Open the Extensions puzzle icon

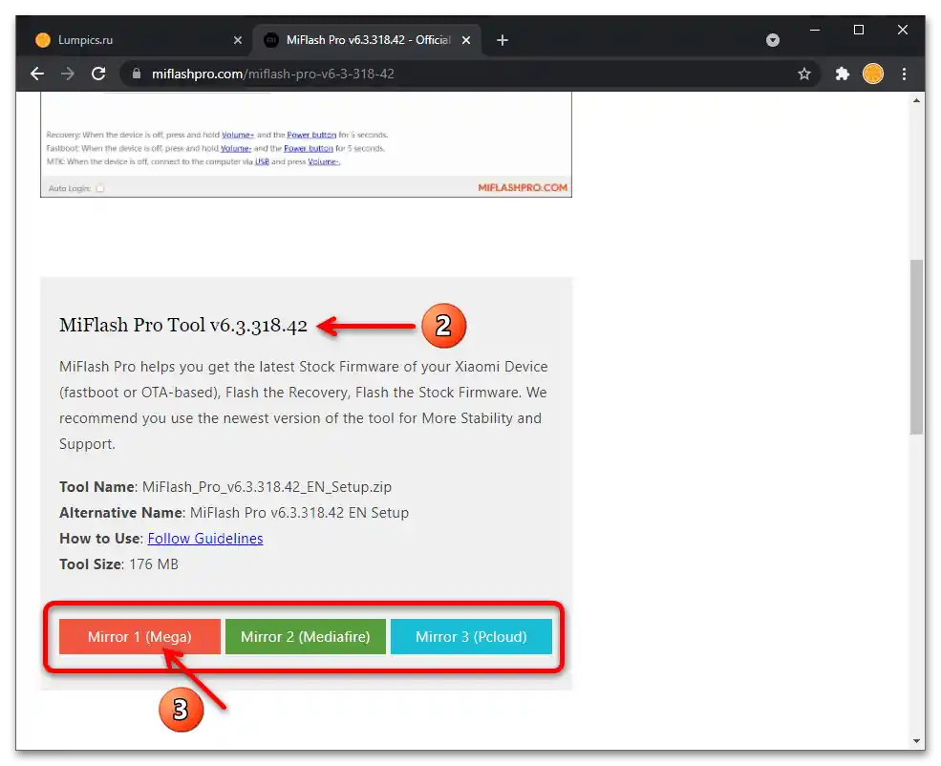click(x=842, y=74)
